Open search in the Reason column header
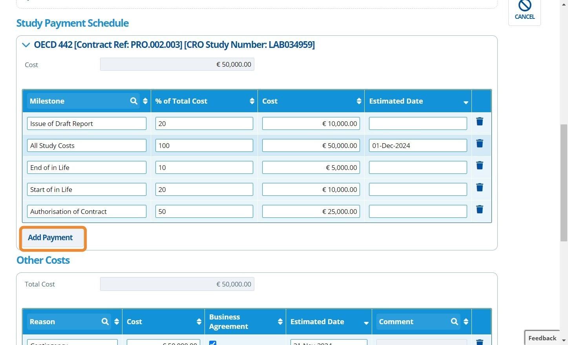The width and height of the screenshot is (568, 345). point(105,322)
